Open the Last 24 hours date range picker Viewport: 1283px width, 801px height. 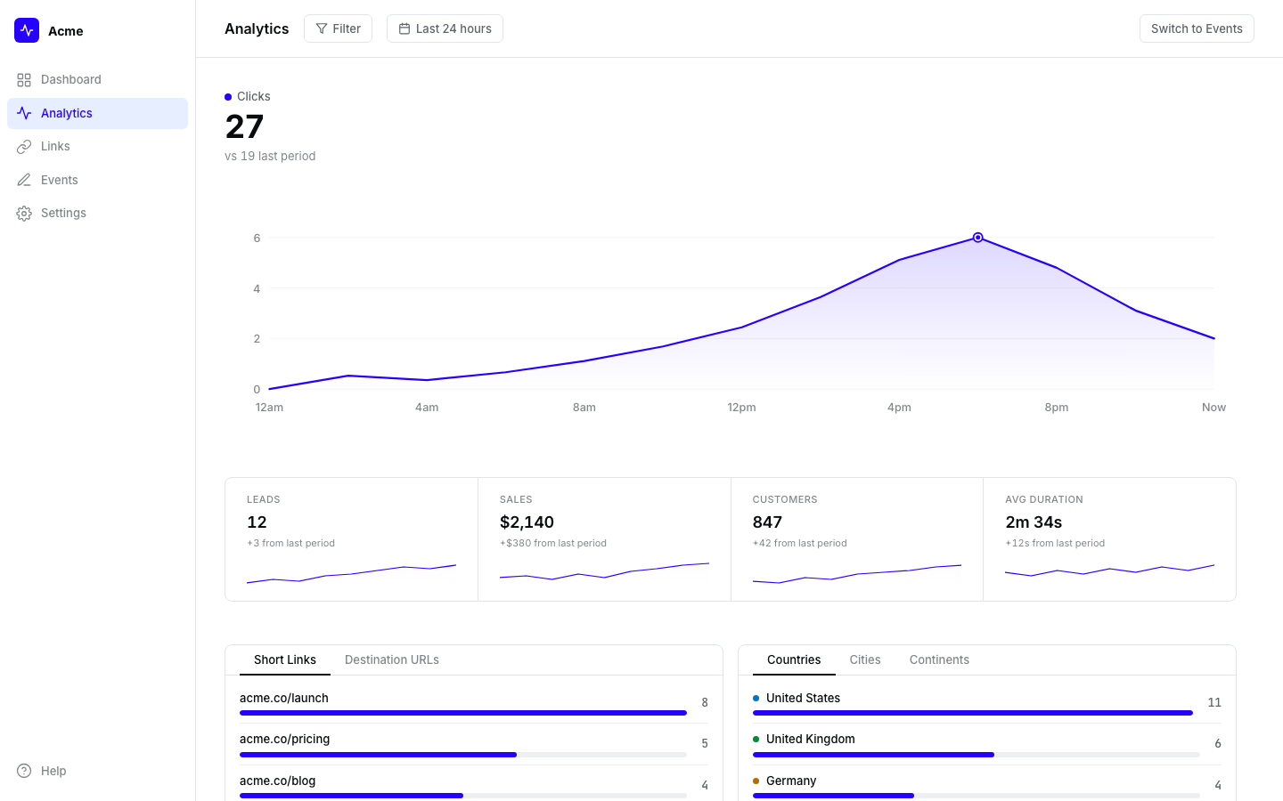(445, 28)
